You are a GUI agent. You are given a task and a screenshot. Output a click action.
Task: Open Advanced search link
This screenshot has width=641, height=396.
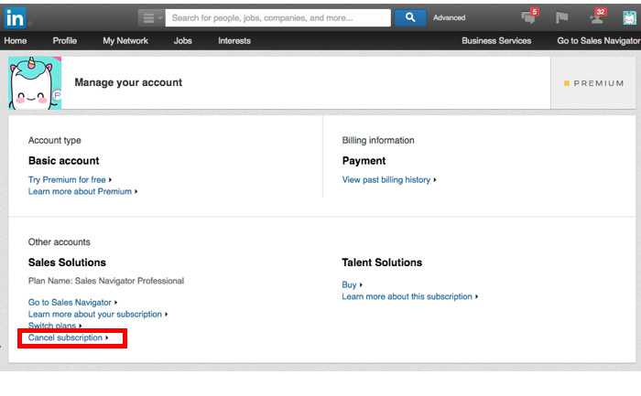[x=449, y=18]
